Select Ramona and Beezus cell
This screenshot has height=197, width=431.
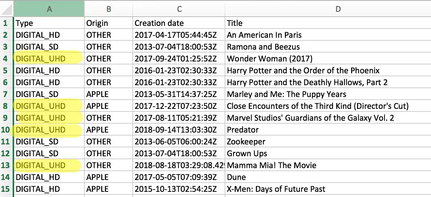tap(328, 47)
